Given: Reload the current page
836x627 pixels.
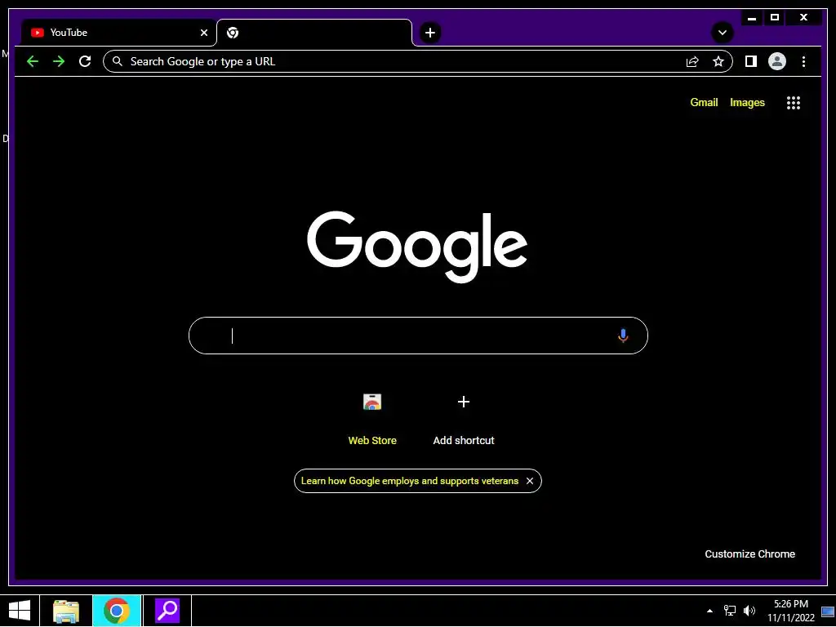Looking at the screenshot, I should tap(85, 61).
